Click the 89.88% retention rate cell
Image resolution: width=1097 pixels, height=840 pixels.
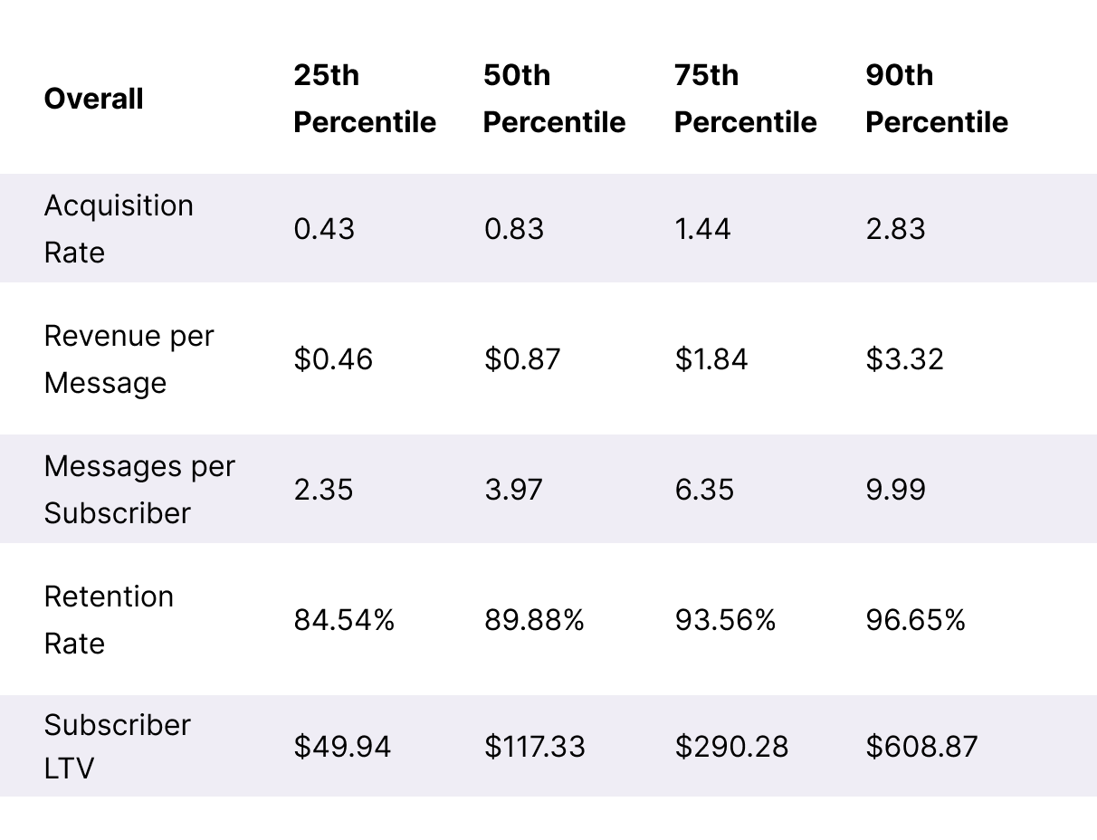(x=534, y=620)
